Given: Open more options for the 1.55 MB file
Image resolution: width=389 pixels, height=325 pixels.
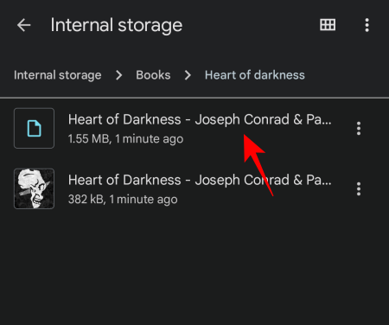Looking at the screenshot, I should pos(359,128).
